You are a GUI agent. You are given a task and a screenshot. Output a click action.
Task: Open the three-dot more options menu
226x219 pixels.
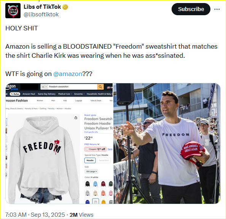coord(217,10)
